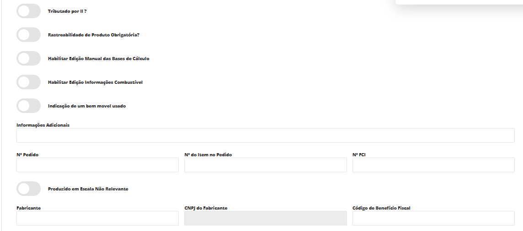Click the 'Tributado por II ?' label text
The width and height of the screenshot is (523, 231).
tap(67, 11)
